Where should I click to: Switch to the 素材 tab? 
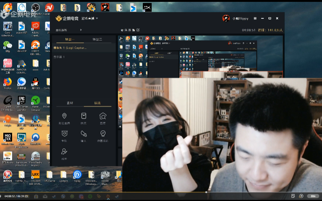tap(70, 103)
